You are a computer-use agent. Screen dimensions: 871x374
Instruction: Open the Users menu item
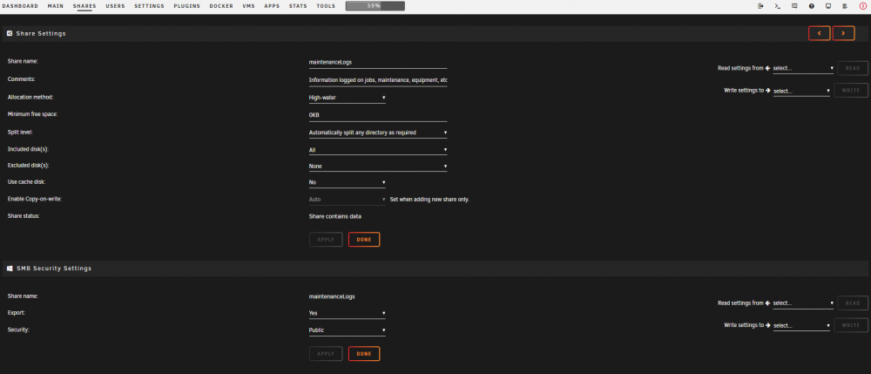(116, 6)
